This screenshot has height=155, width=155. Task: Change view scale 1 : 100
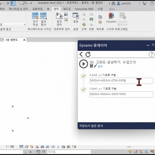[10, 147]
